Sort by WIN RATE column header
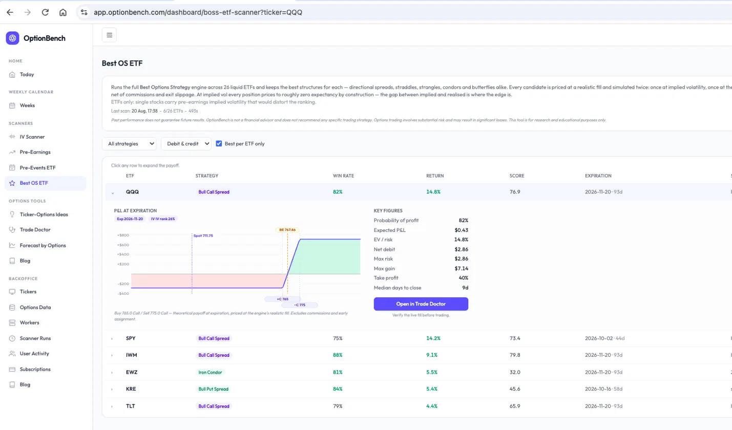Screen dimensions: 732x430 [x=343, y=176]
